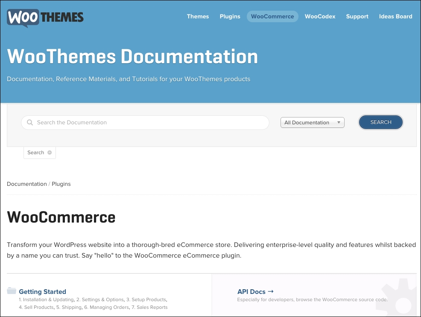The image size is (421, 317).
Task: Follow the Documentation breadcrumb link
Action: click(x=27, y=184)
